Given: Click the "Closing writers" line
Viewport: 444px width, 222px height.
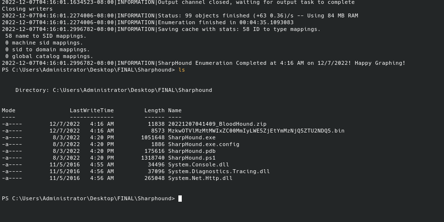Looking at the screenshot, I should coord(27,9).
